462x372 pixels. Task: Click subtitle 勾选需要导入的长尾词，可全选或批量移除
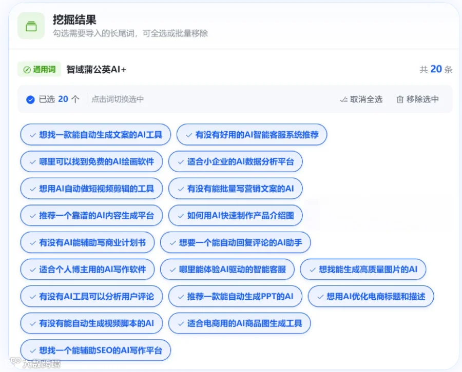[130, 33]
